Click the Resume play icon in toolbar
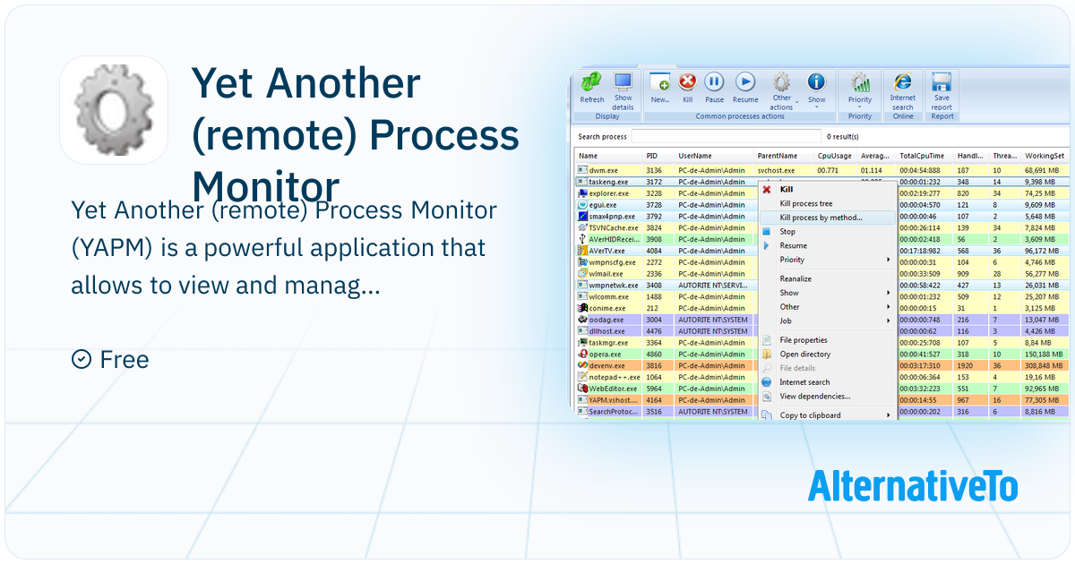This screenshot has width=1075, height=564. [745, 82]
